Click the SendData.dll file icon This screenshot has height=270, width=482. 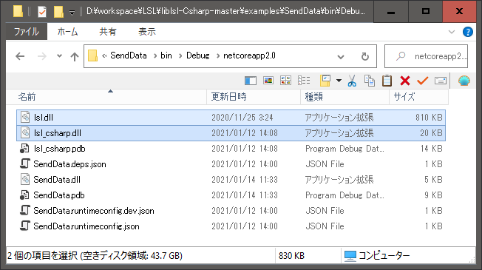(25, 179)
